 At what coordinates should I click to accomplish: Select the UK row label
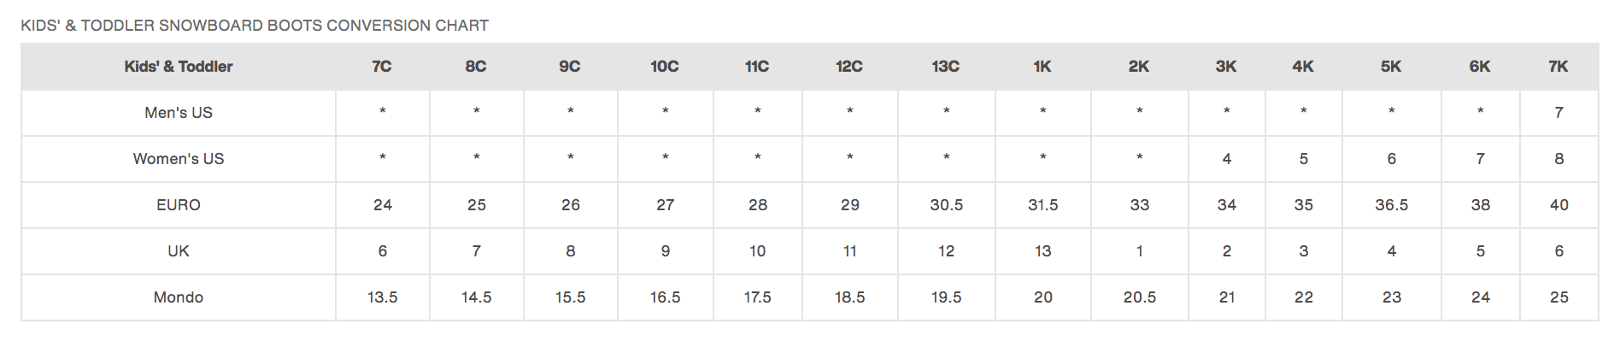tap(178, 251)
